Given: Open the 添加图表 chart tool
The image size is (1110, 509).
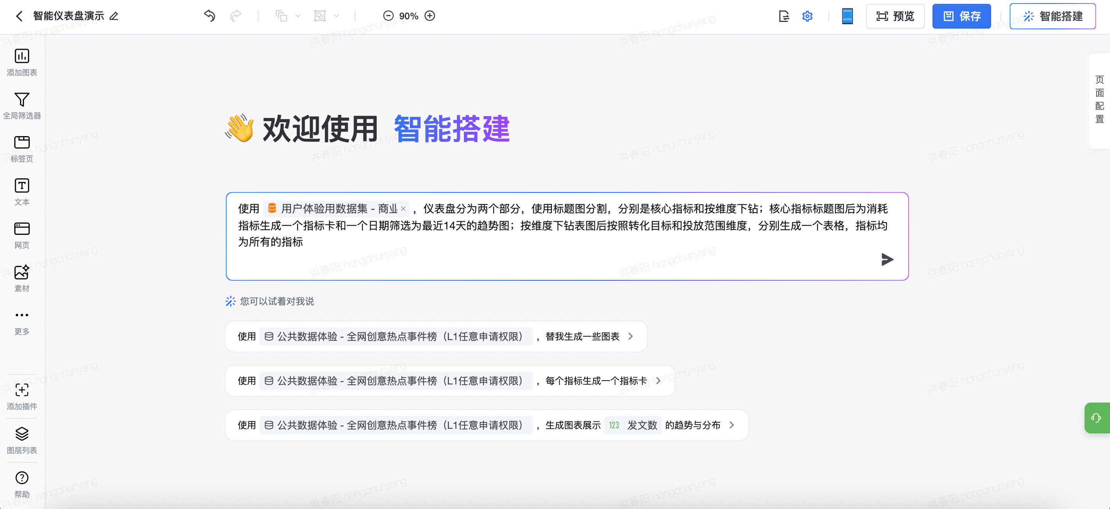Looking at the screenshot, I should (x=22, y=56).
